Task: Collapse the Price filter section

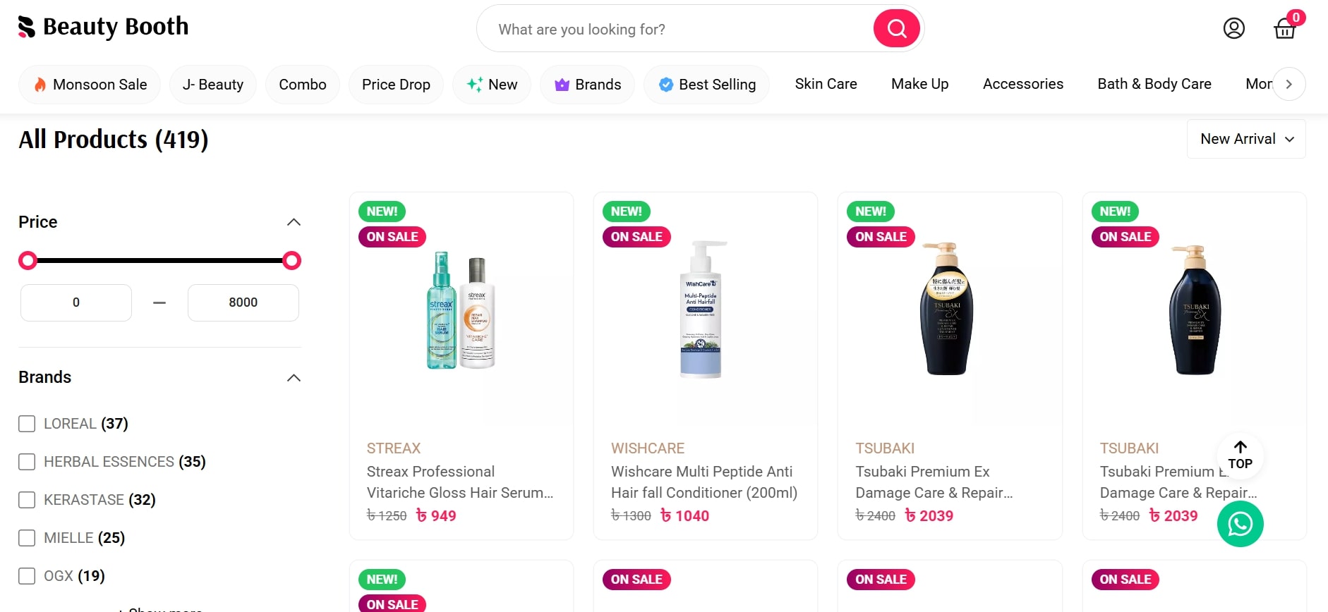Action: tap(294, 222)
